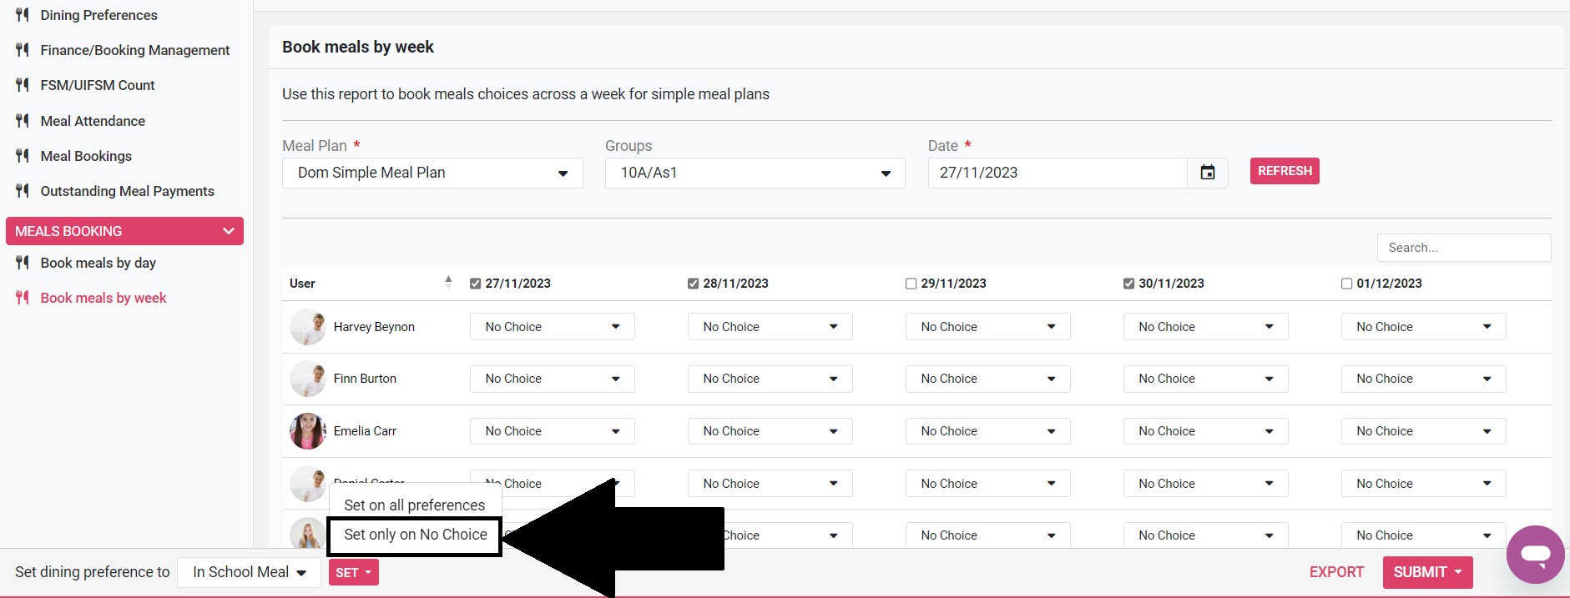This screenshot has height=598, width=1570.
Task: Click the User column sort arrows
Action: [x=448, y=283]
